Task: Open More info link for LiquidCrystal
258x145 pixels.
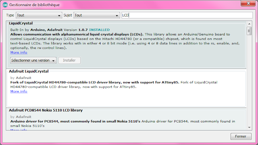Action: point(19,52)
